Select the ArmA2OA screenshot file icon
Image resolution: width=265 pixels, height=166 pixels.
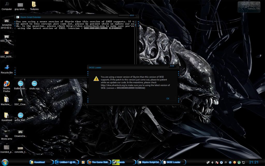(x=6, y=24)
